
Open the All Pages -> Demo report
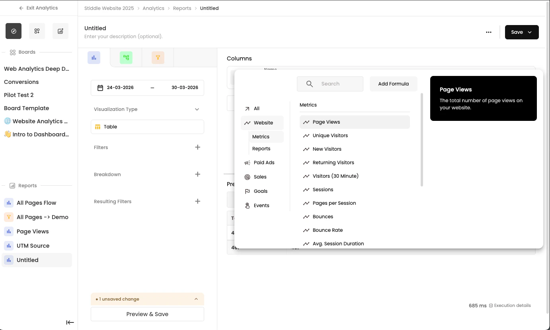tap(37, 217)
